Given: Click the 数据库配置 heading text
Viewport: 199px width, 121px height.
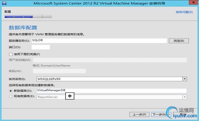Looking at the screenshot, I should (x=23, y=27).
